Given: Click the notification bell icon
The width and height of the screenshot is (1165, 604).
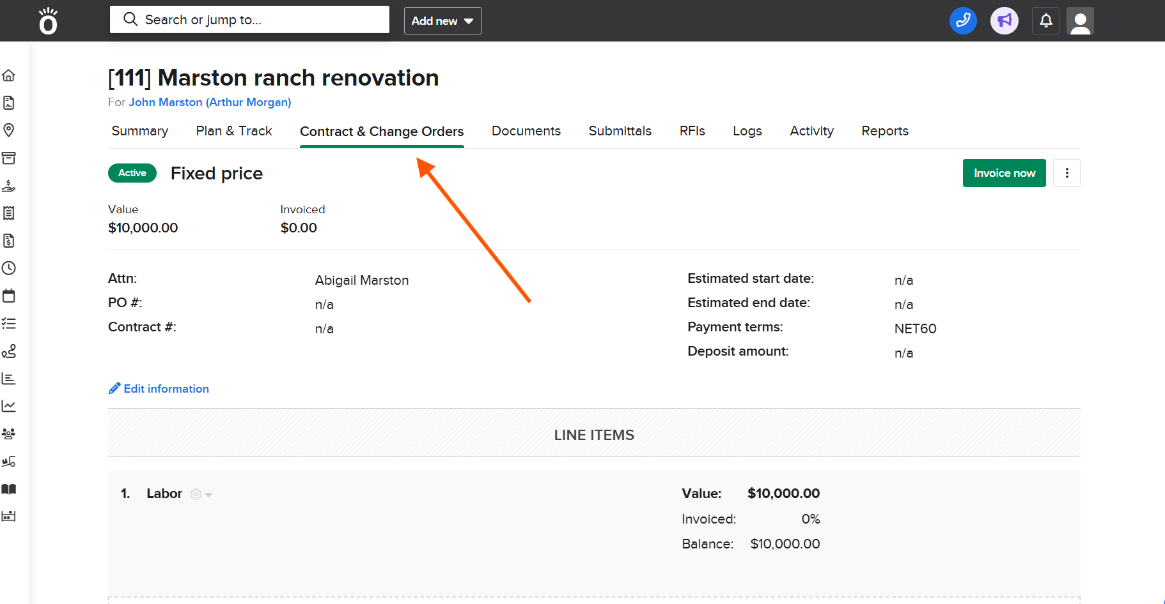Looking at the screenshot, I should tap(1046, 20).
